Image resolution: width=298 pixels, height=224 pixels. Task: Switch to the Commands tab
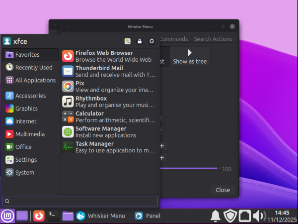click(x=173, y=39)
